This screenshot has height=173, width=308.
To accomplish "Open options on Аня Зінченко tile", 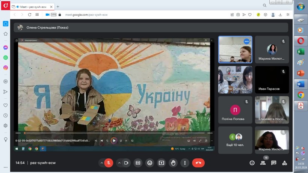I will click(x=246, y=42).
